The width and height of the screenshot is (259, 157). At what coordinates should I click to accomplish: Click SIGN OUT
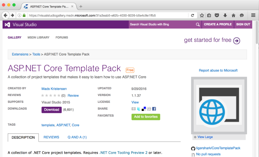click(x=243, y=24)
